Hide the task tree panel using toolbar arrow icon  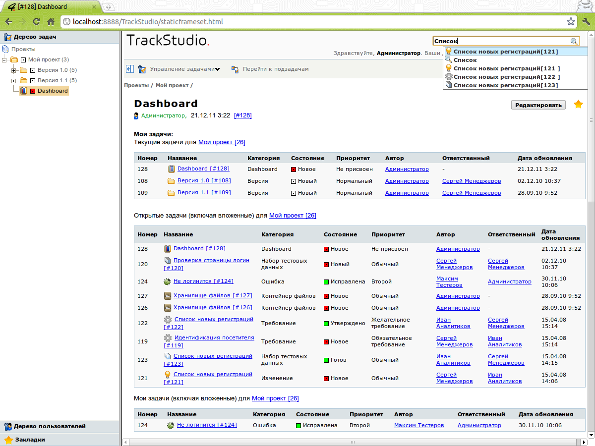click(130, 69)
